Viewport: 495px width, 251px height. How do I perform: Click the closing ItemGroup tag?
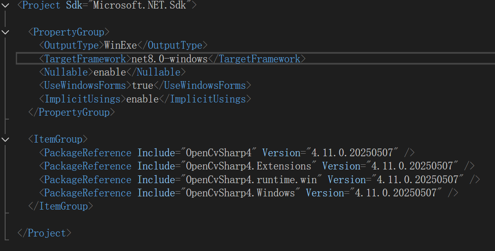click(61, 206)
